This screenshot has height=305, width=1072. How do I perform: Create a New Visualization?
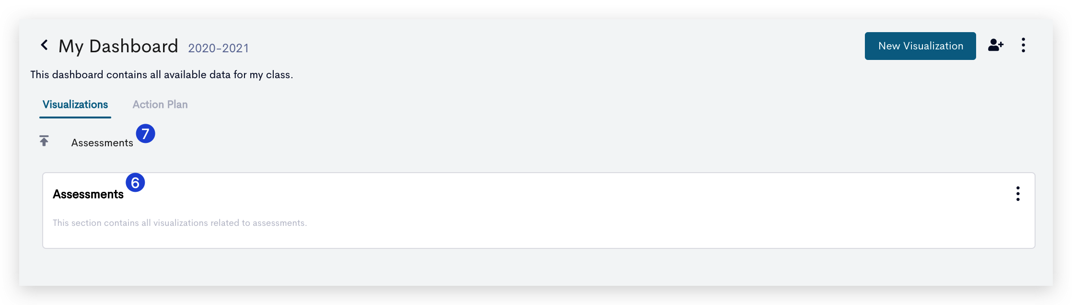(920, 46)
